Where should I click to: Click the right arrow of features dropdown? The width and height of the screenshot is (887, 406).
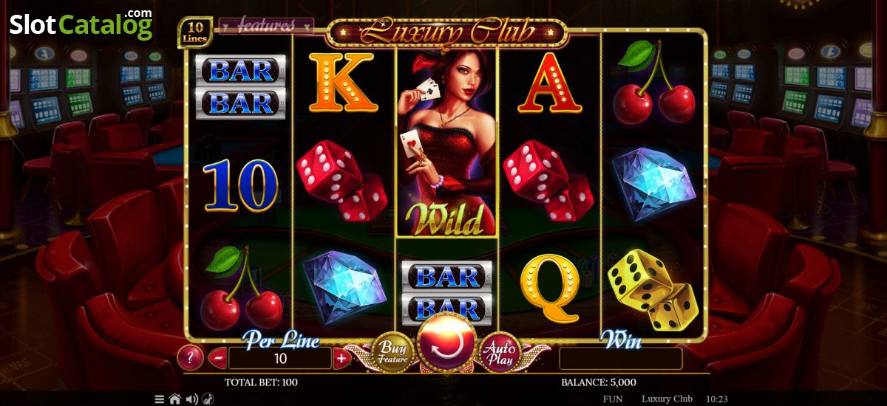coord(308,26)
